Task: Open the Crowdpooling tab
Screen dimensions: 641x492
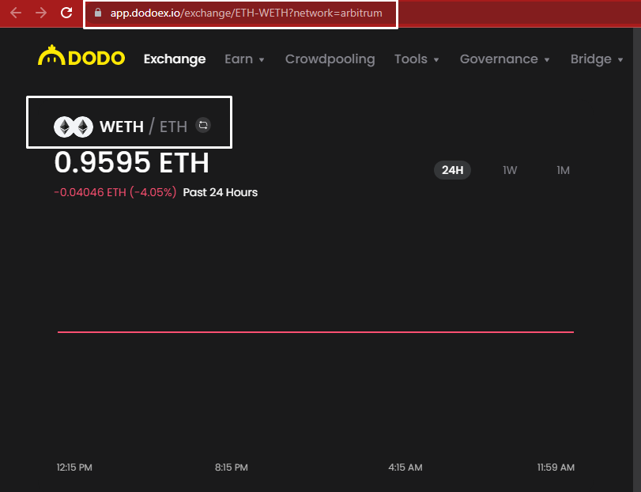Action: click(330, 59)
